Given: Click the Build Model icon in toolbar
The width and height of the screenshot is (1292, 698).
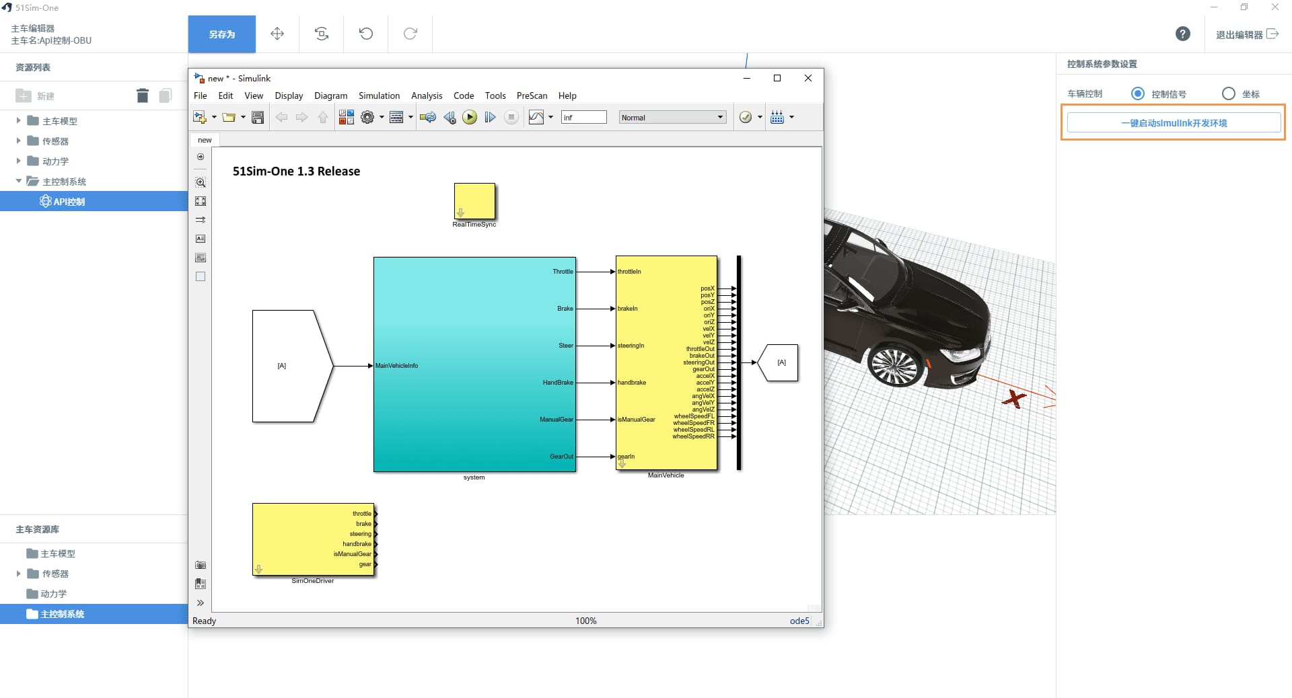Looking at the screenshot, I should click(x=777, y=117).
